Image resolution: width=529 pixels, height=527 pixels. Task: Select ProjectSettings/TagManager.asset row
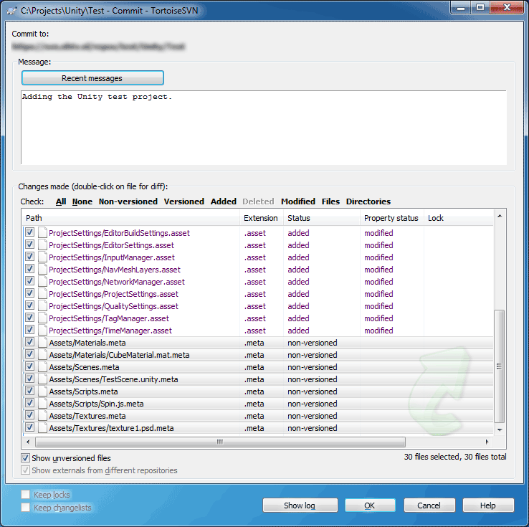(x=258, y=318)
